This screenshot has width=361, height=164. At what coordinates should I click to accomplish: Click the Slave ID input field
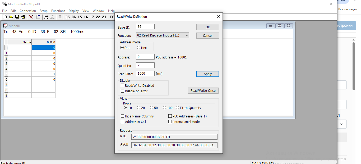click(145, 27)
